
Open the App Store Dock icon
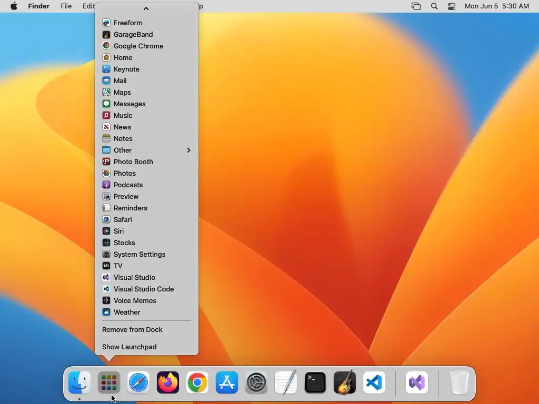(227, 382)
